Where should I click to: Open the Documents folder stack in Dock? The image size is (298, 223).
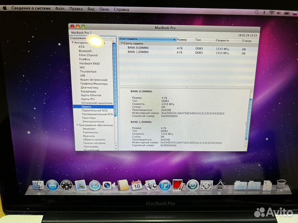pyautogui.click(x=254, y=185)
